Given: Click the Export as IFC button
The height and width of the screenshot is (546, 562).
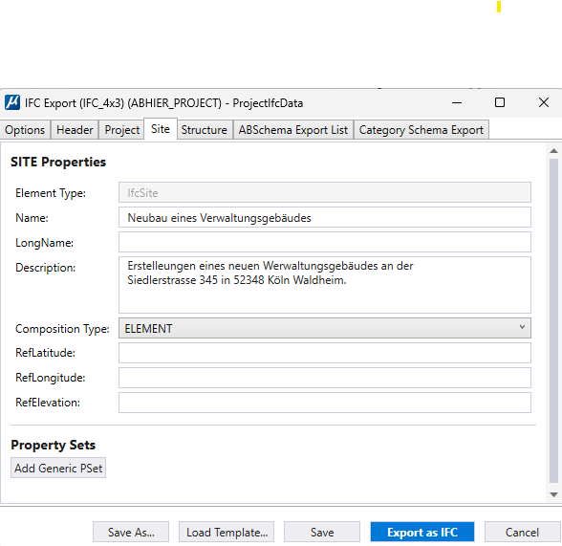Looking at the screenshot, I should (422, 532).
